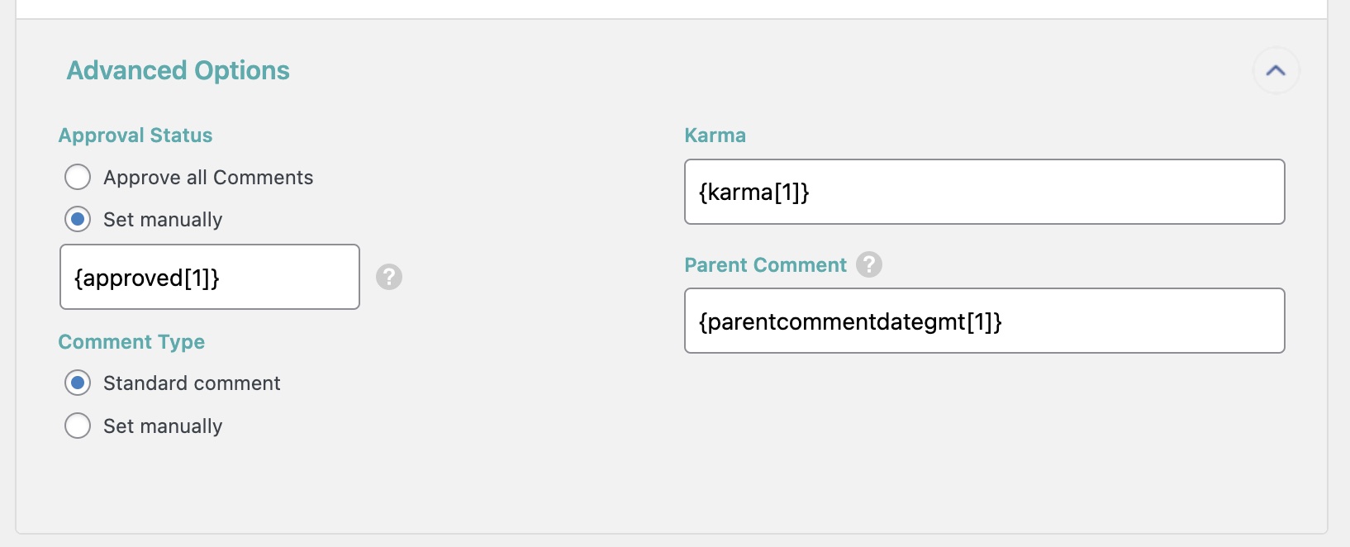
Task: Click the Karma field label
Action: (715, 136)
